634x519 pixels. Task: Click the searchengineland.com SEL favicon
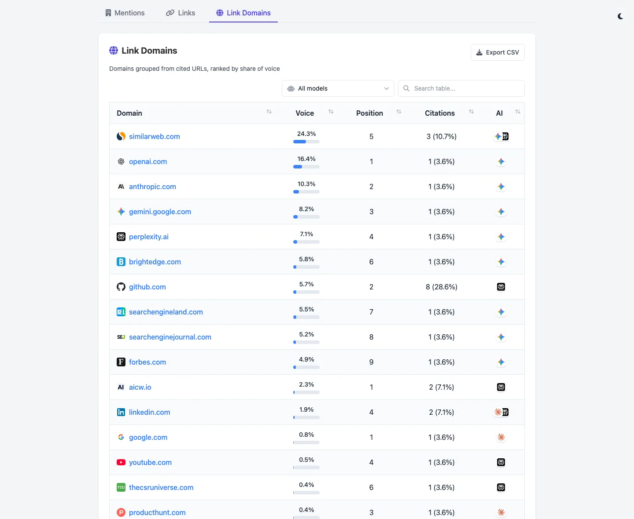(121, 312)
